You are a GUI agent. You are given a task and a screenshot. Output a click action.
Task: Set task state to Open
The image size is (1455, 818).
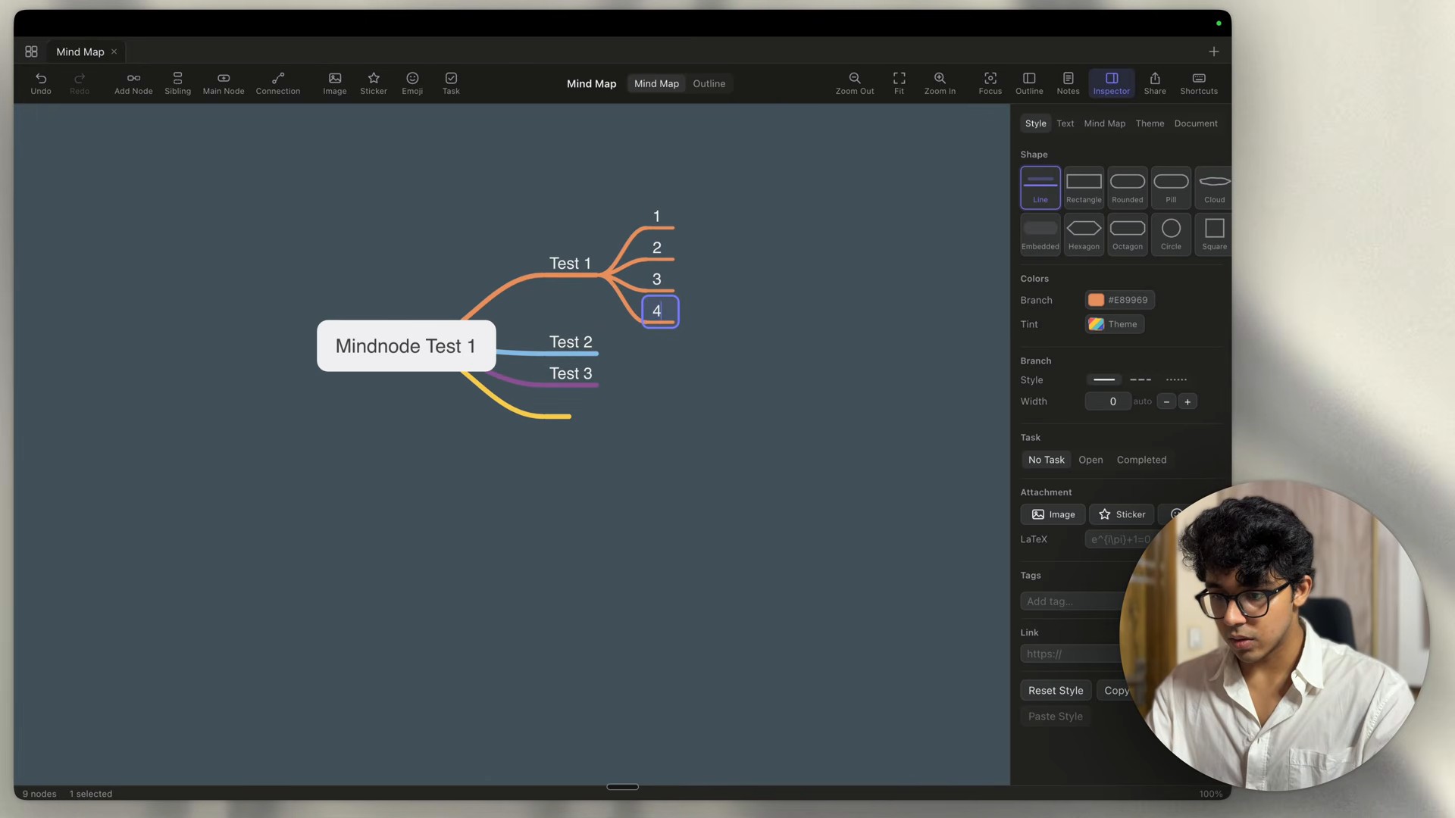(1090, 460)
